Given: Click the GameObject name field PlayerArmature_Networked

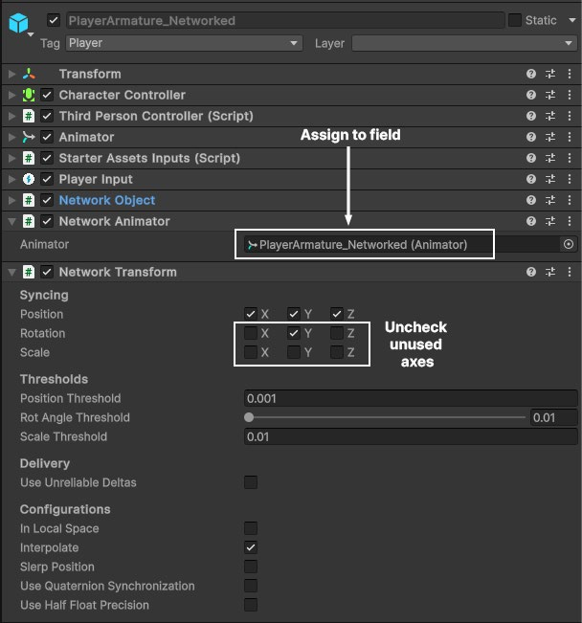Looking at the screenshot, I should coord(285,20).
